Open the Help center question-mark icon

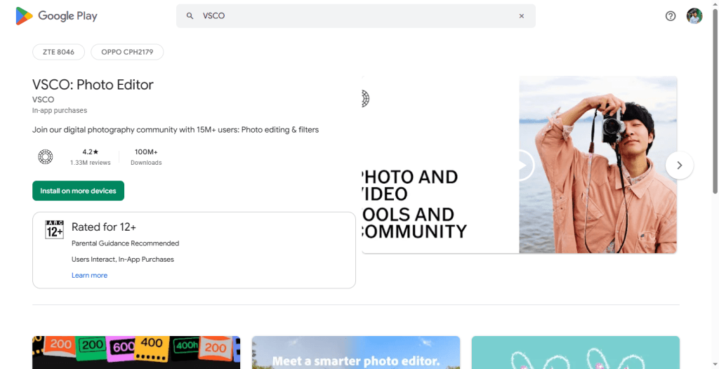coord(671,16)
